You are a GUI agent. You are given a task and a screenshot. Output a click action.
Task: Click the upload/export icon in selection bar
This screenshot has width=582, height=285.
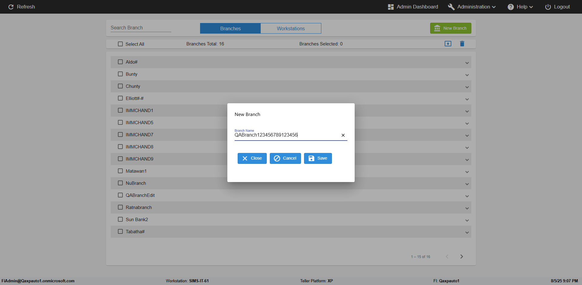(448, 44)
